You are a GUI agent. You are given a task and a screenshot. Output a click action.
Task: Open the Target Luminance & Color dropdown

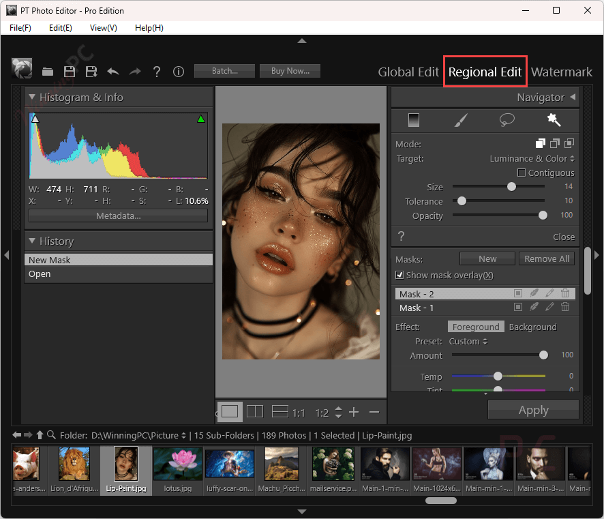[532, 159]
